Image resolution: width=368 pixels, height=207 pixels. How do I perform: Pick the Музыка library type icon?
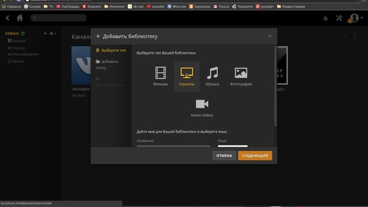click(212, 73)
